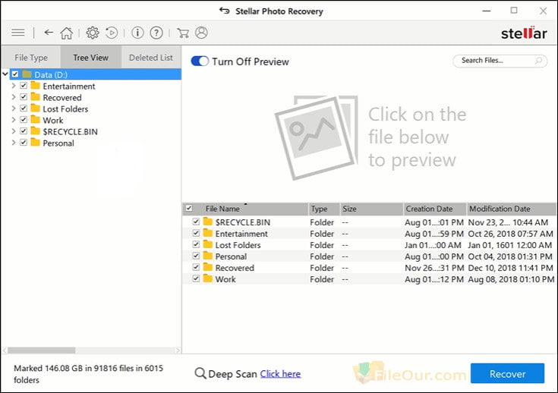558x393 pixels.
Task: Click the Buy cart icon
Action: coord(183,33)
